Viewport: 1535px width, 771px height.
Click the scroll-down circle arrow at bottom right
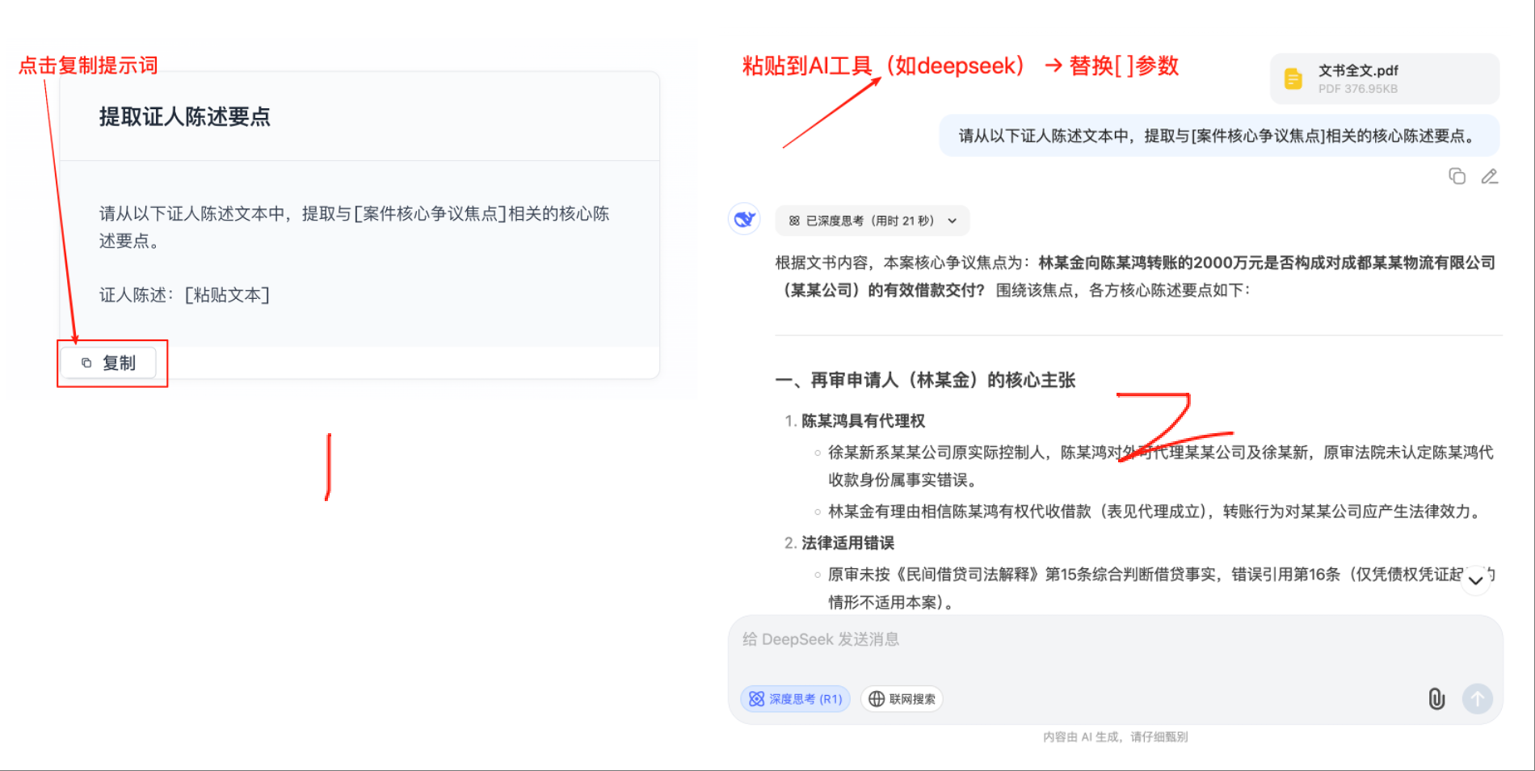[1475, 580]
